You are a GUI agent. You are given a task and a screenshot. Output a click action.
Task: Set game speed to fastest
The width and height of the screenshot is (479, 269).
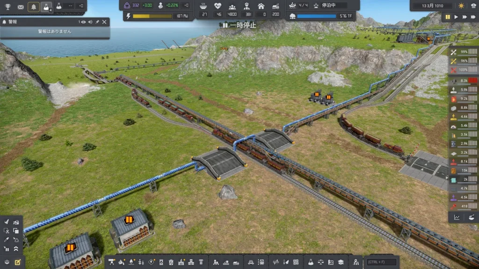pos(473,17)
